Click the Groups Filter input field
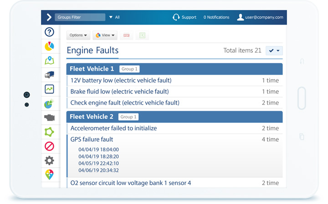 coord(80,17)
